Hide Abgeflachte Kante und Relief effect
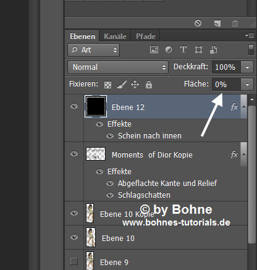Screen dimensions: 257x270 click(110, 184)
